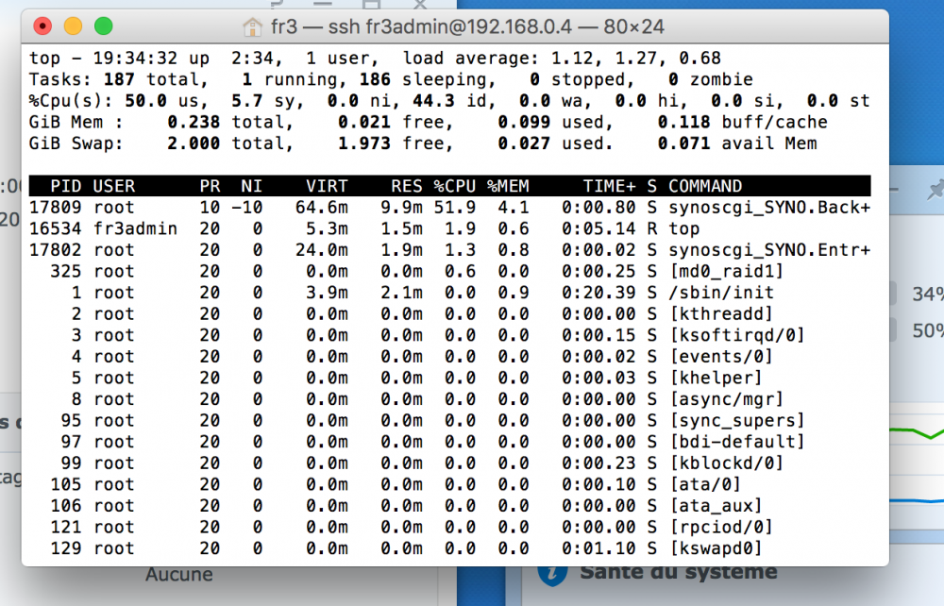Screen dimensions: 944x606
Task: Click the home folder icon in title bar
Action: point(252,26)
